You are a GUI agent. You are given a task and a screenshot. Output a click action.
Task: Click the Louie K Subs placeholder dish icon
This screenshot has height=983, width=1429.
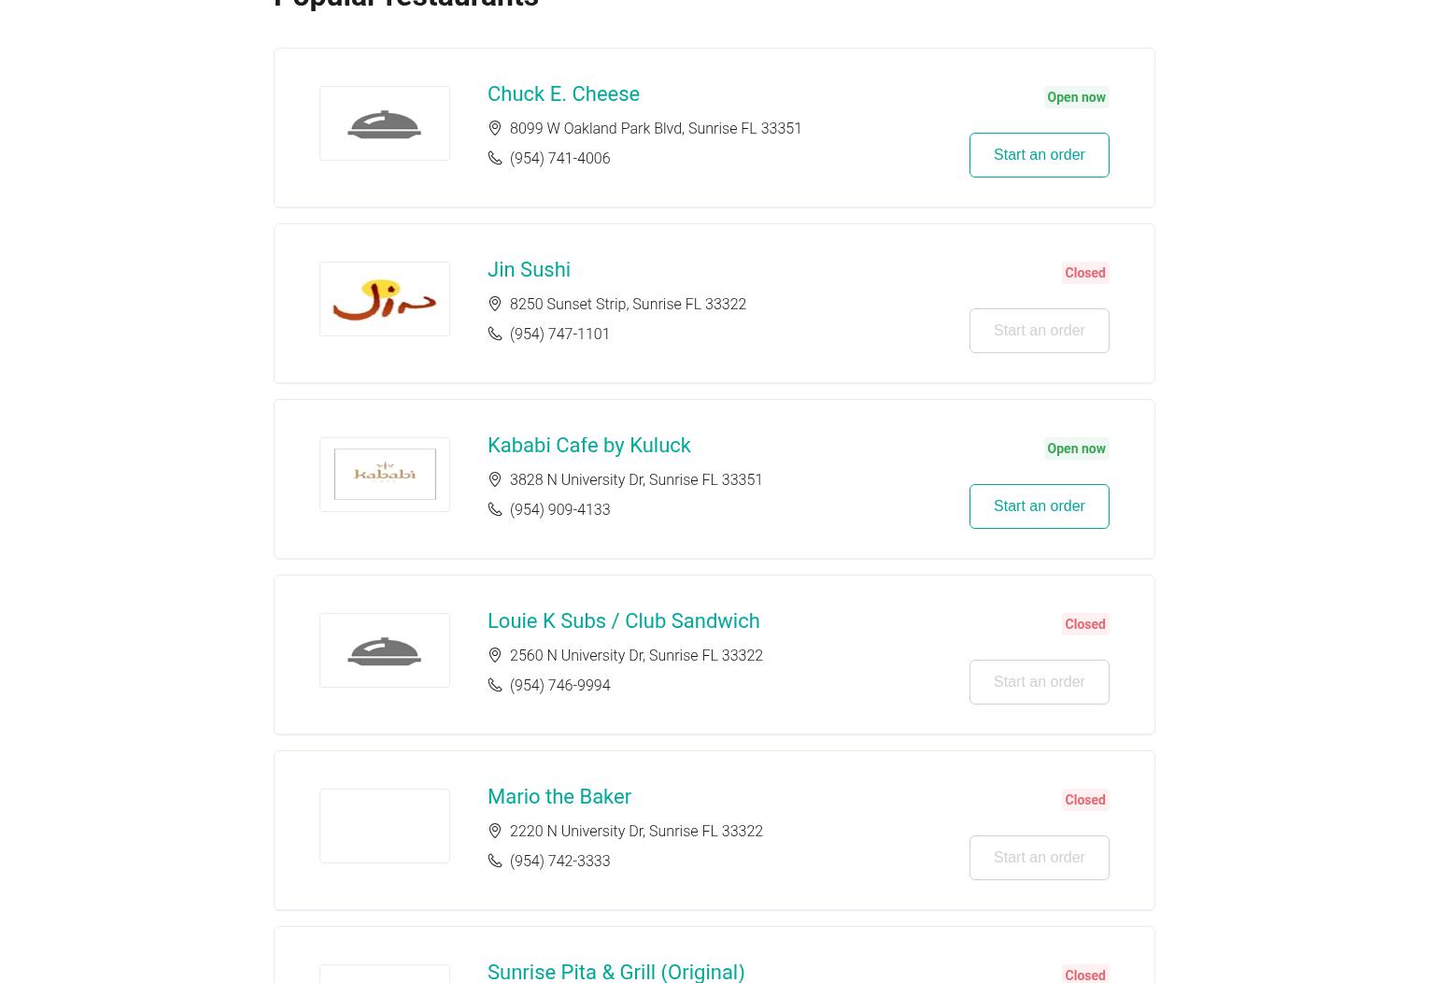tap(384, 650)
